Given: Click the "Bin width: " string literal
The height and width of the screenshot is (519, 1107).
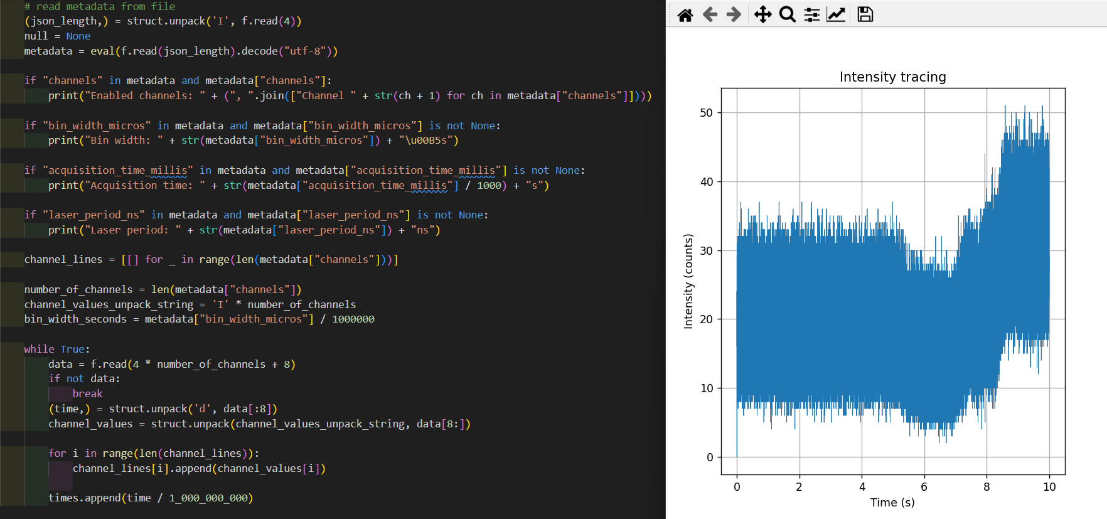Looking at the screenshot, I should click(124, 140).
